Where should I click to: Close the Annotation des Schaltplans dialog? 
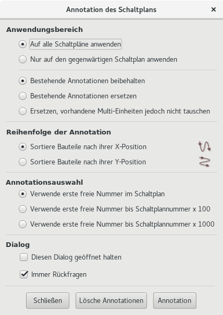213,9
